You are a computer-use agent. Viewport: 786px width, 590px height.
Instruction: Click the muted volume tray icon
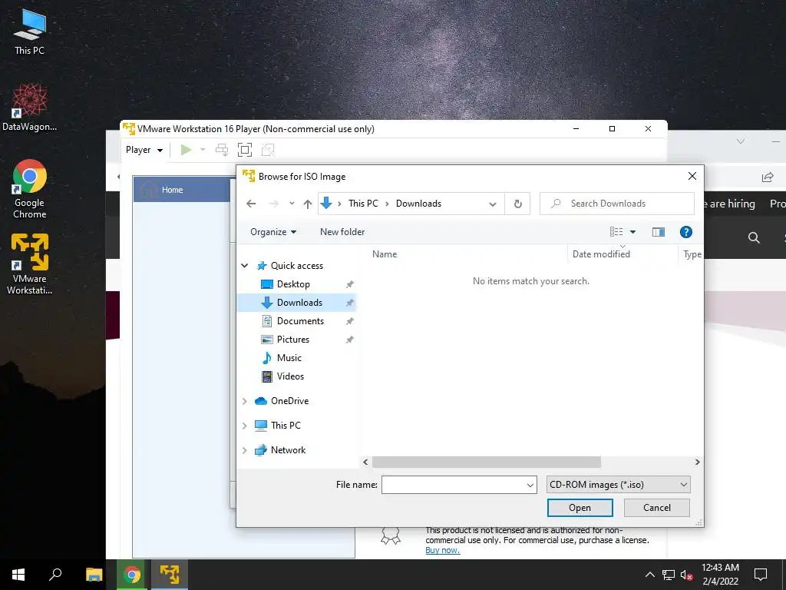coord(686,575)
